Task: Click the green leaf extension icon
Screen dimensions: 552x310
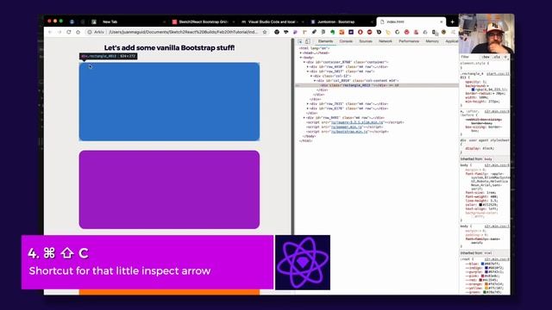Action: click(332, 32)
